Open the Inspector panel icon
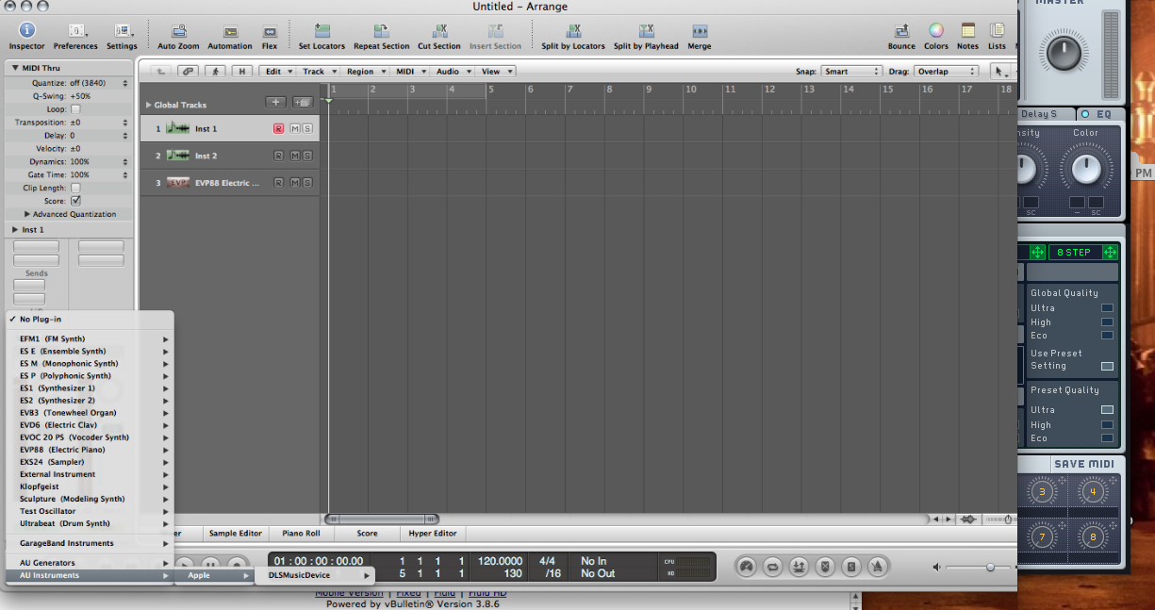This screenshot has width=1155, height=610. 26,31
